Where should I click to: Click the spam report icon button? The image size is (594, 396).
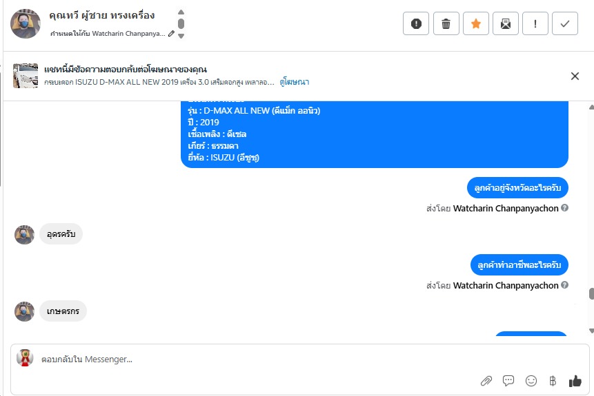[416, 23]
